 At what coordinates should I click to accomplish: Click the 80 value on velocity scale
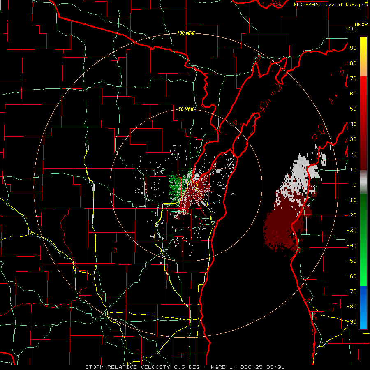(x=353, y=63)
